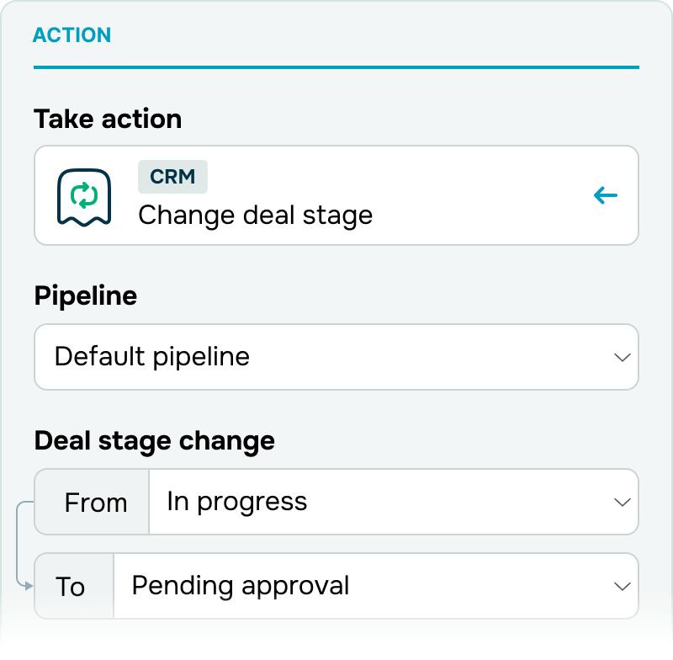Click the Pipeline section label
The height and width of the screenshot is (660, 673).
[x=86, y=296]
